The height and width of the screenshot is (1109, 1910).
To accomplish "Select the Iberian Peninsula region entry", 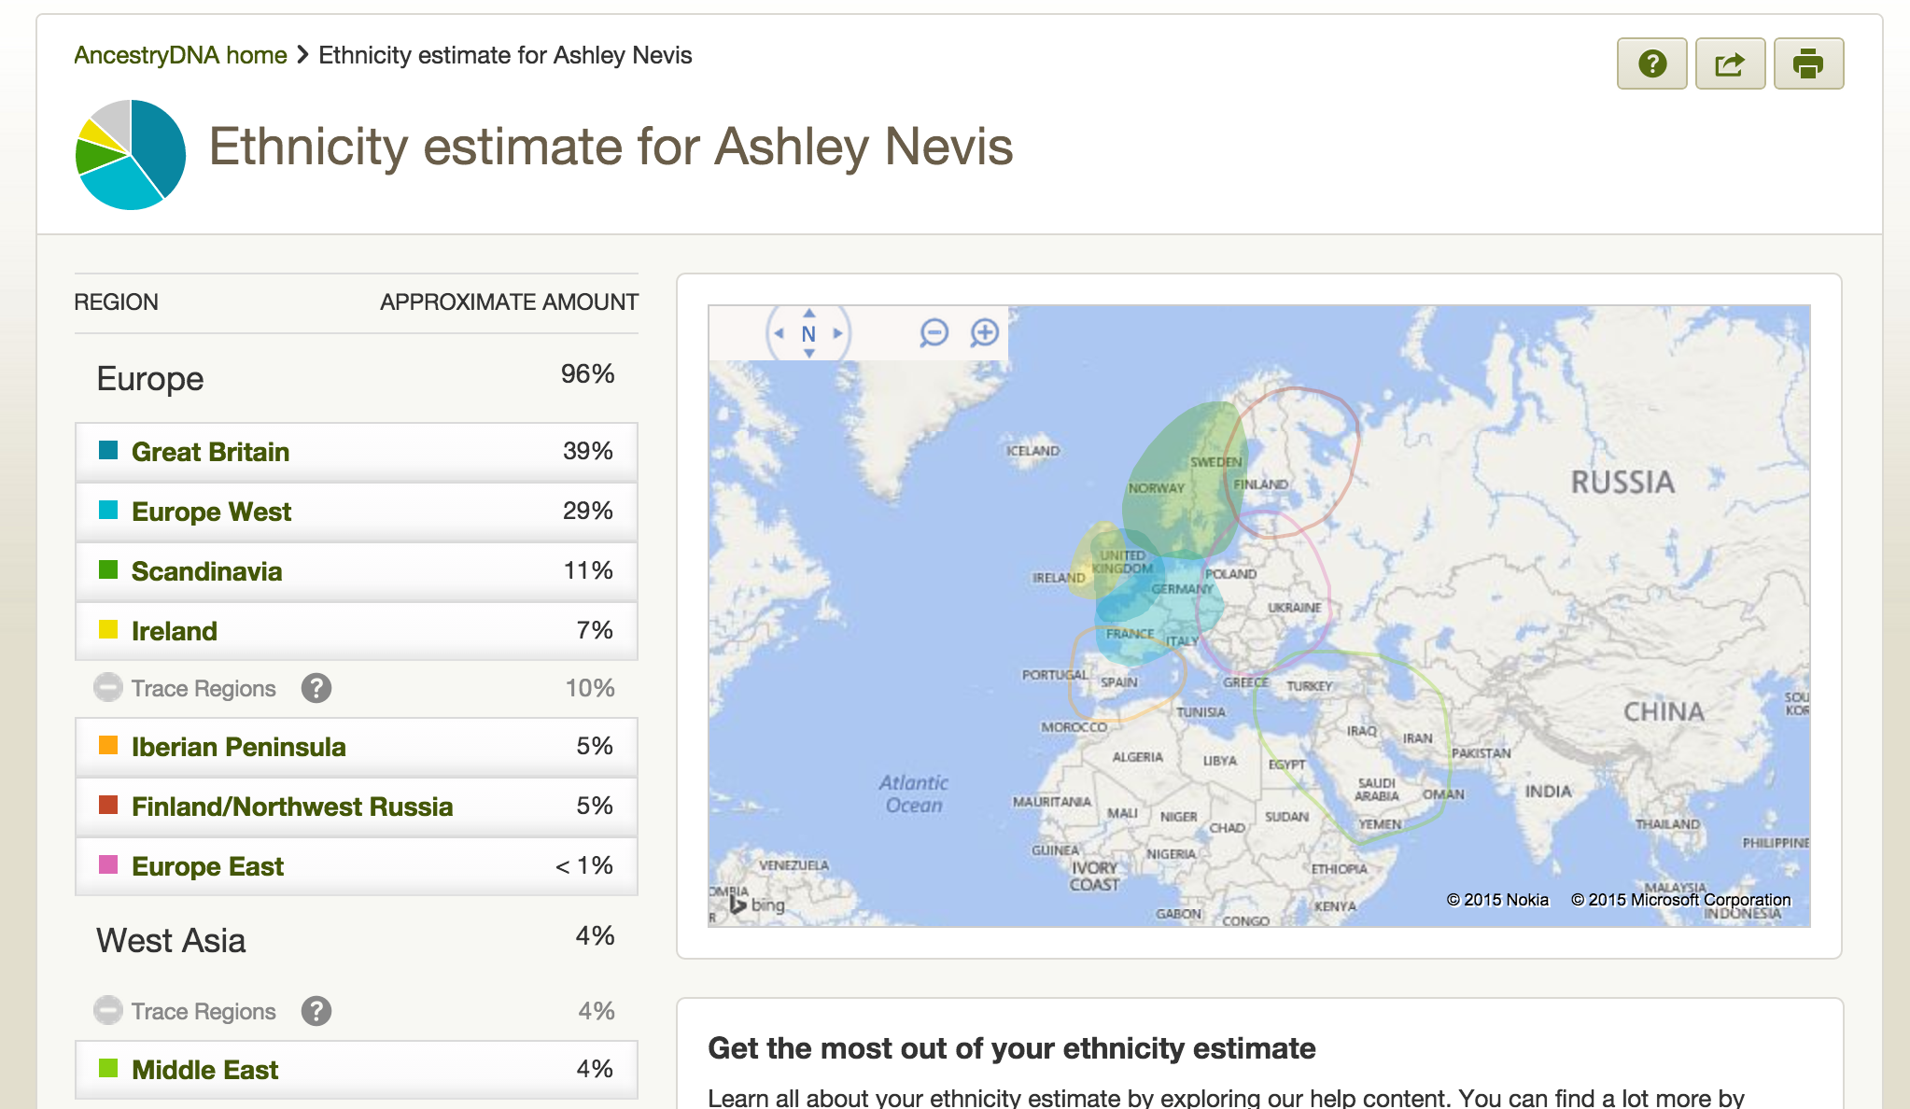I will point(357,747).
